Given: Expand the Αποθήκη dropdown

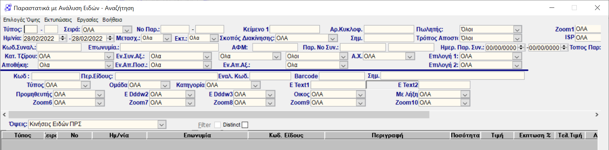Looking at the screenshot, I should pos(109,65).
